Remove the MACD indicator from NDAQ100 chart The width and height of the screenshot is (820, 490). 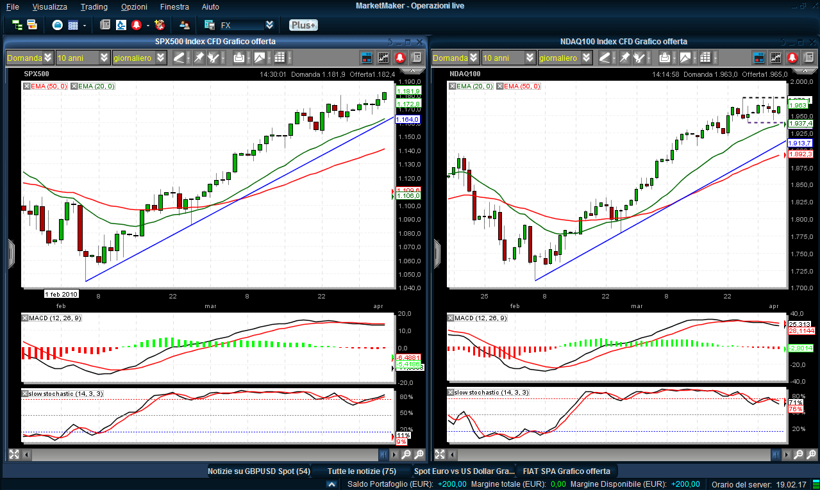tap(451, 318)
